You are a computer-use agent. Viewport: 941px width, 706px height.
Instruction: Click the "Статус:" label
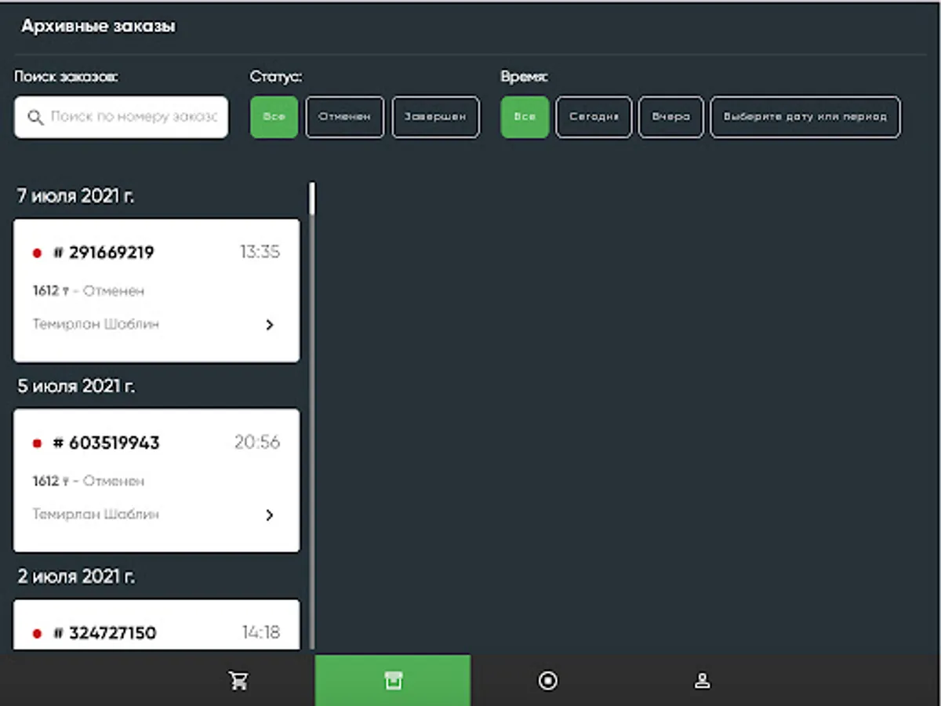point(276,76)
